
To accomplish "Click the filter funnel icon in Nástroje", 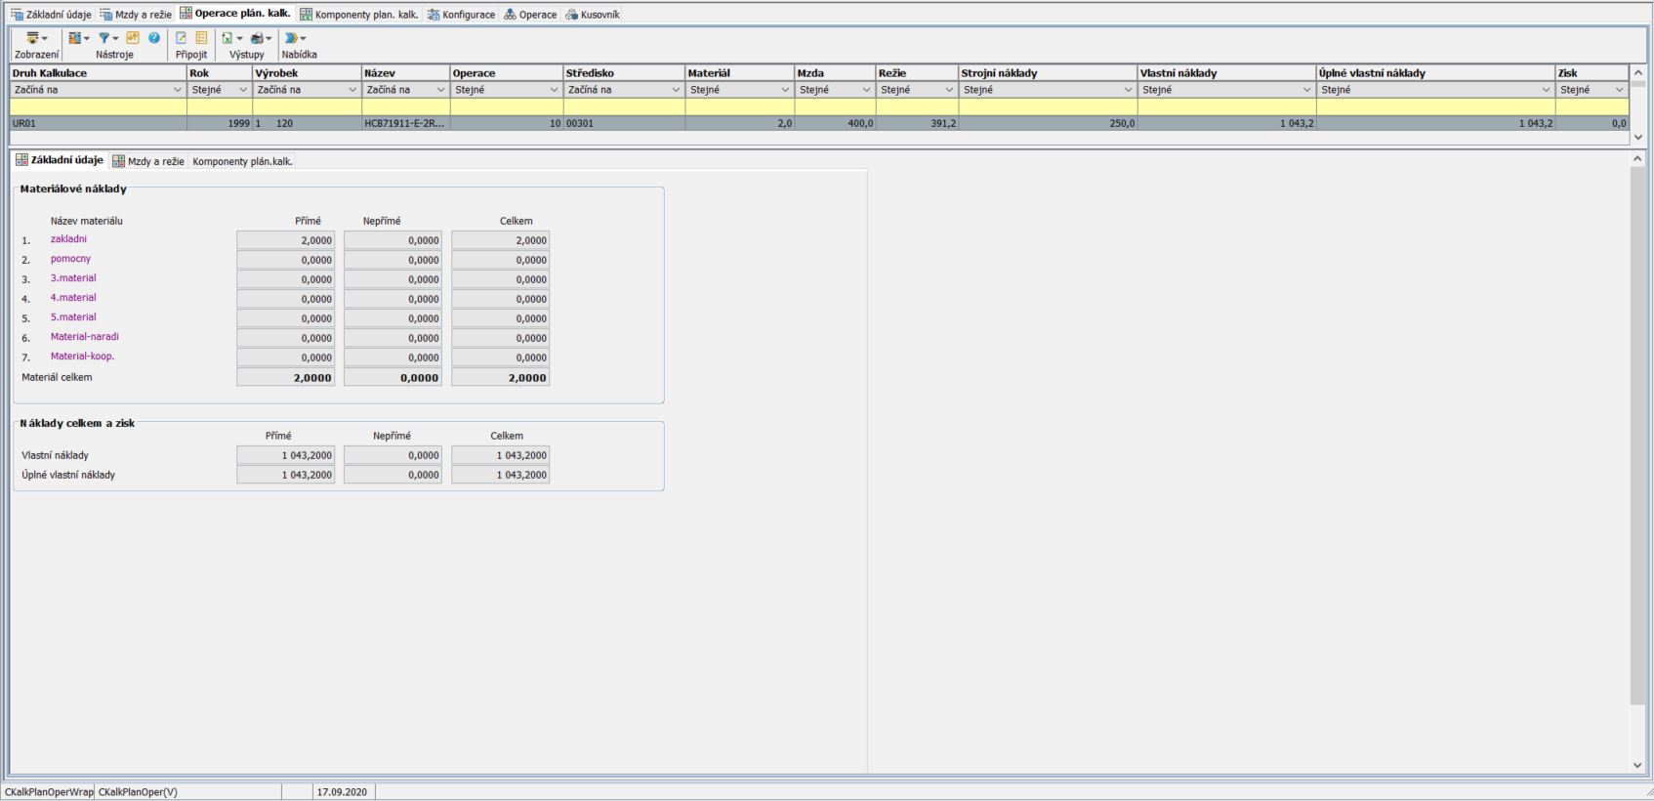I will coord(105,38).
